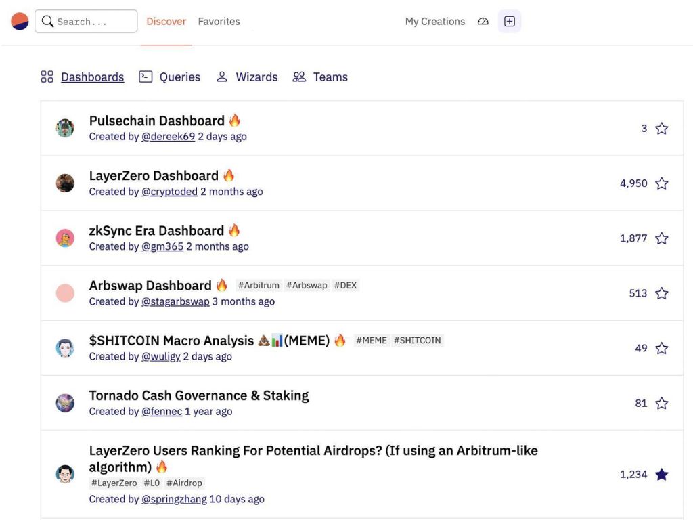Open the LayerZero Dashboard title

click(154, 175)
